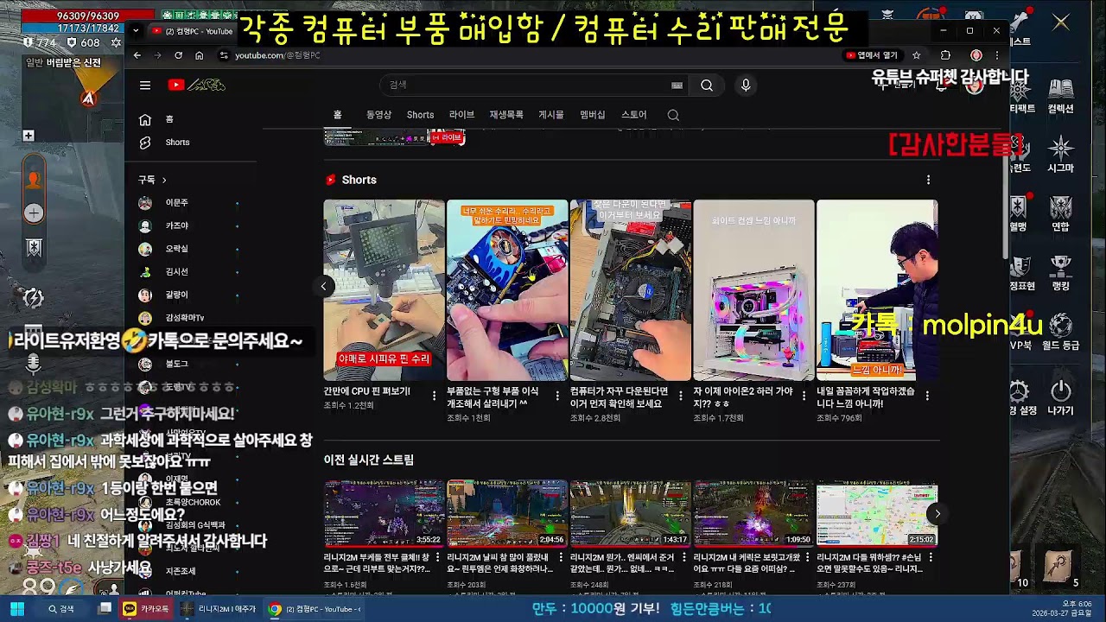Open the 재생목록 tab
The image size is (1106, 622).
click(x=506, y=115)
